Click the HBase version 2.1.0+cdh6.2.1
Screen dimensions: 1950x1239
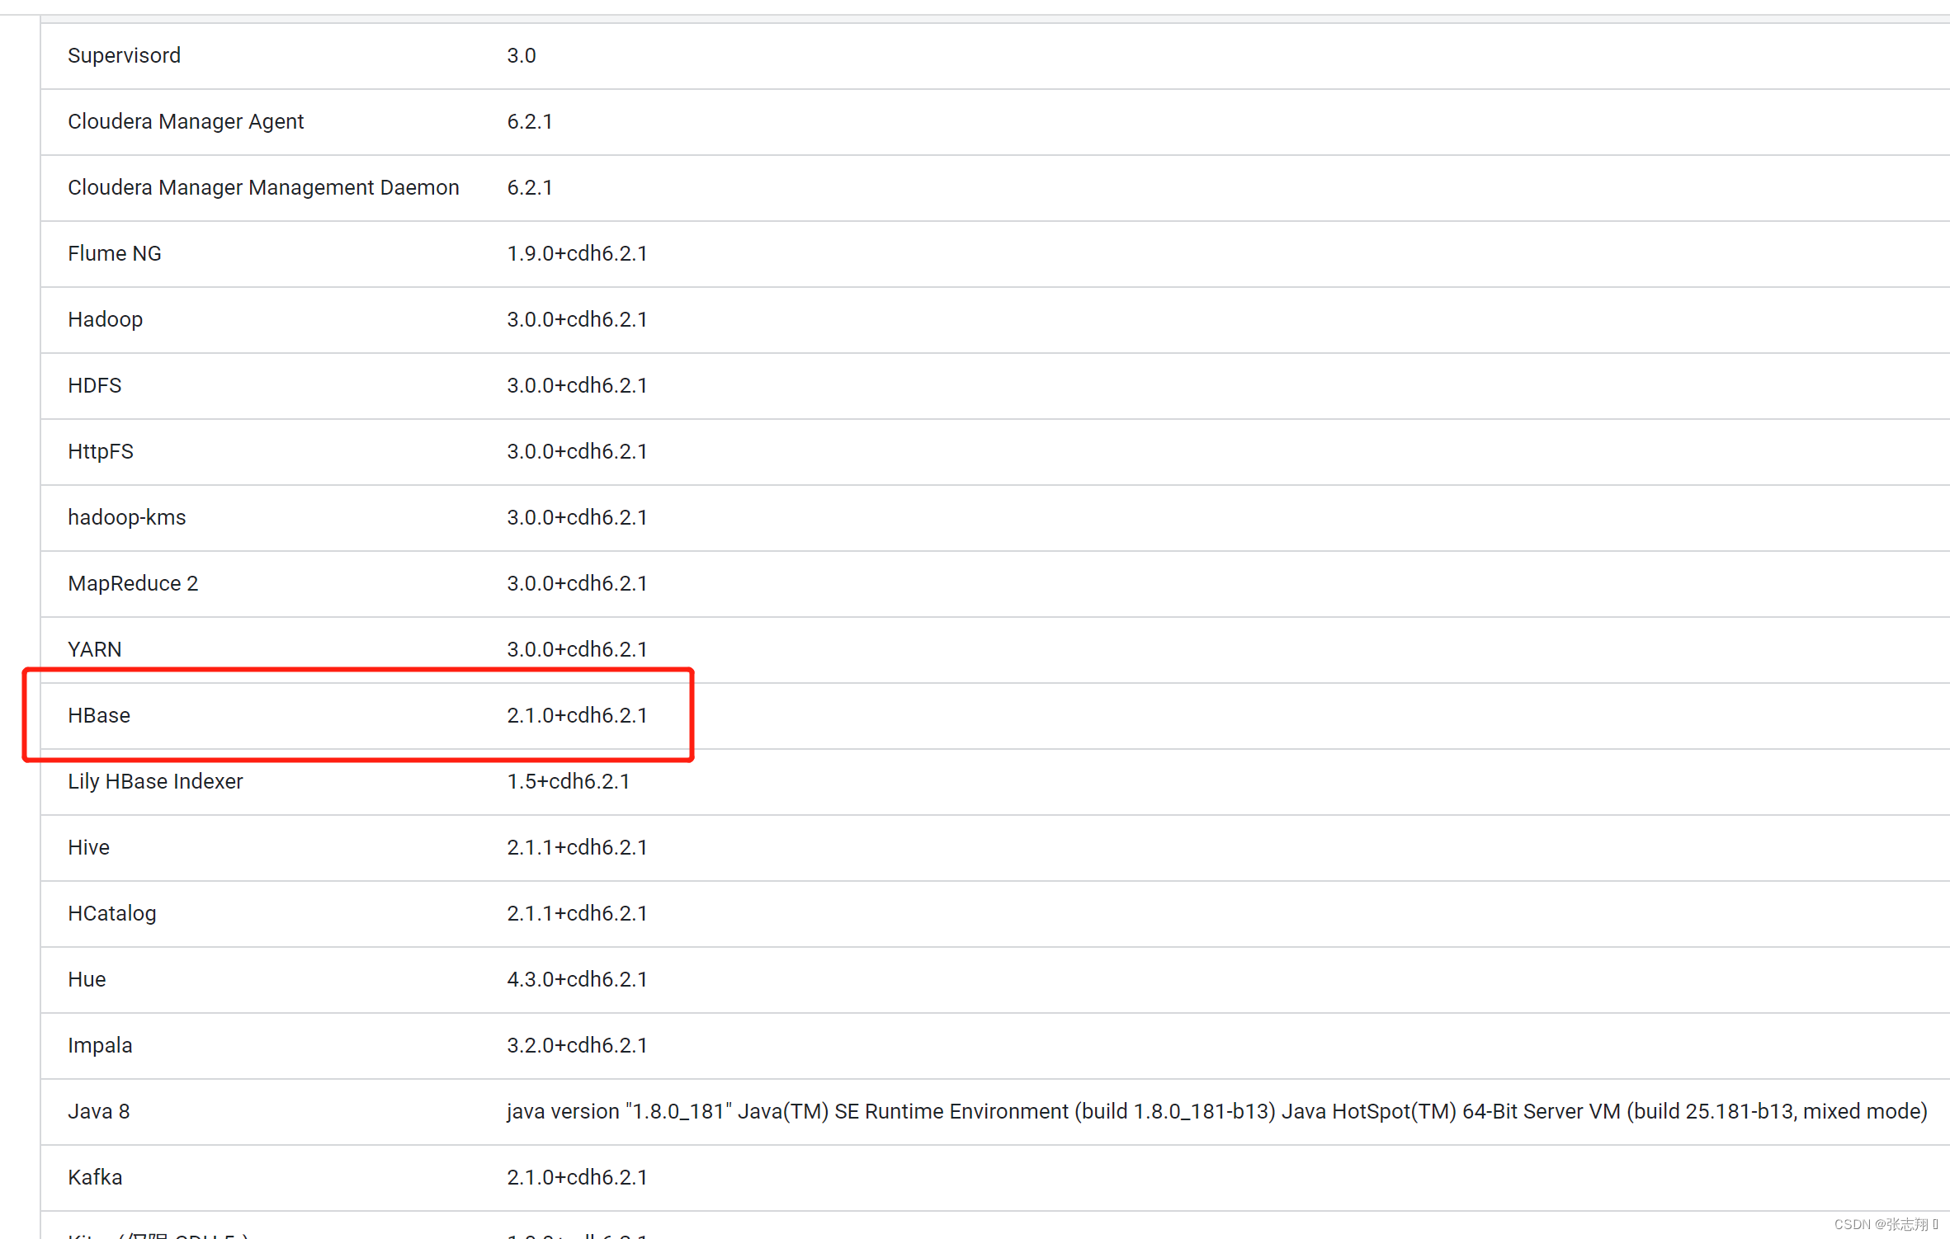pos(577,715)
